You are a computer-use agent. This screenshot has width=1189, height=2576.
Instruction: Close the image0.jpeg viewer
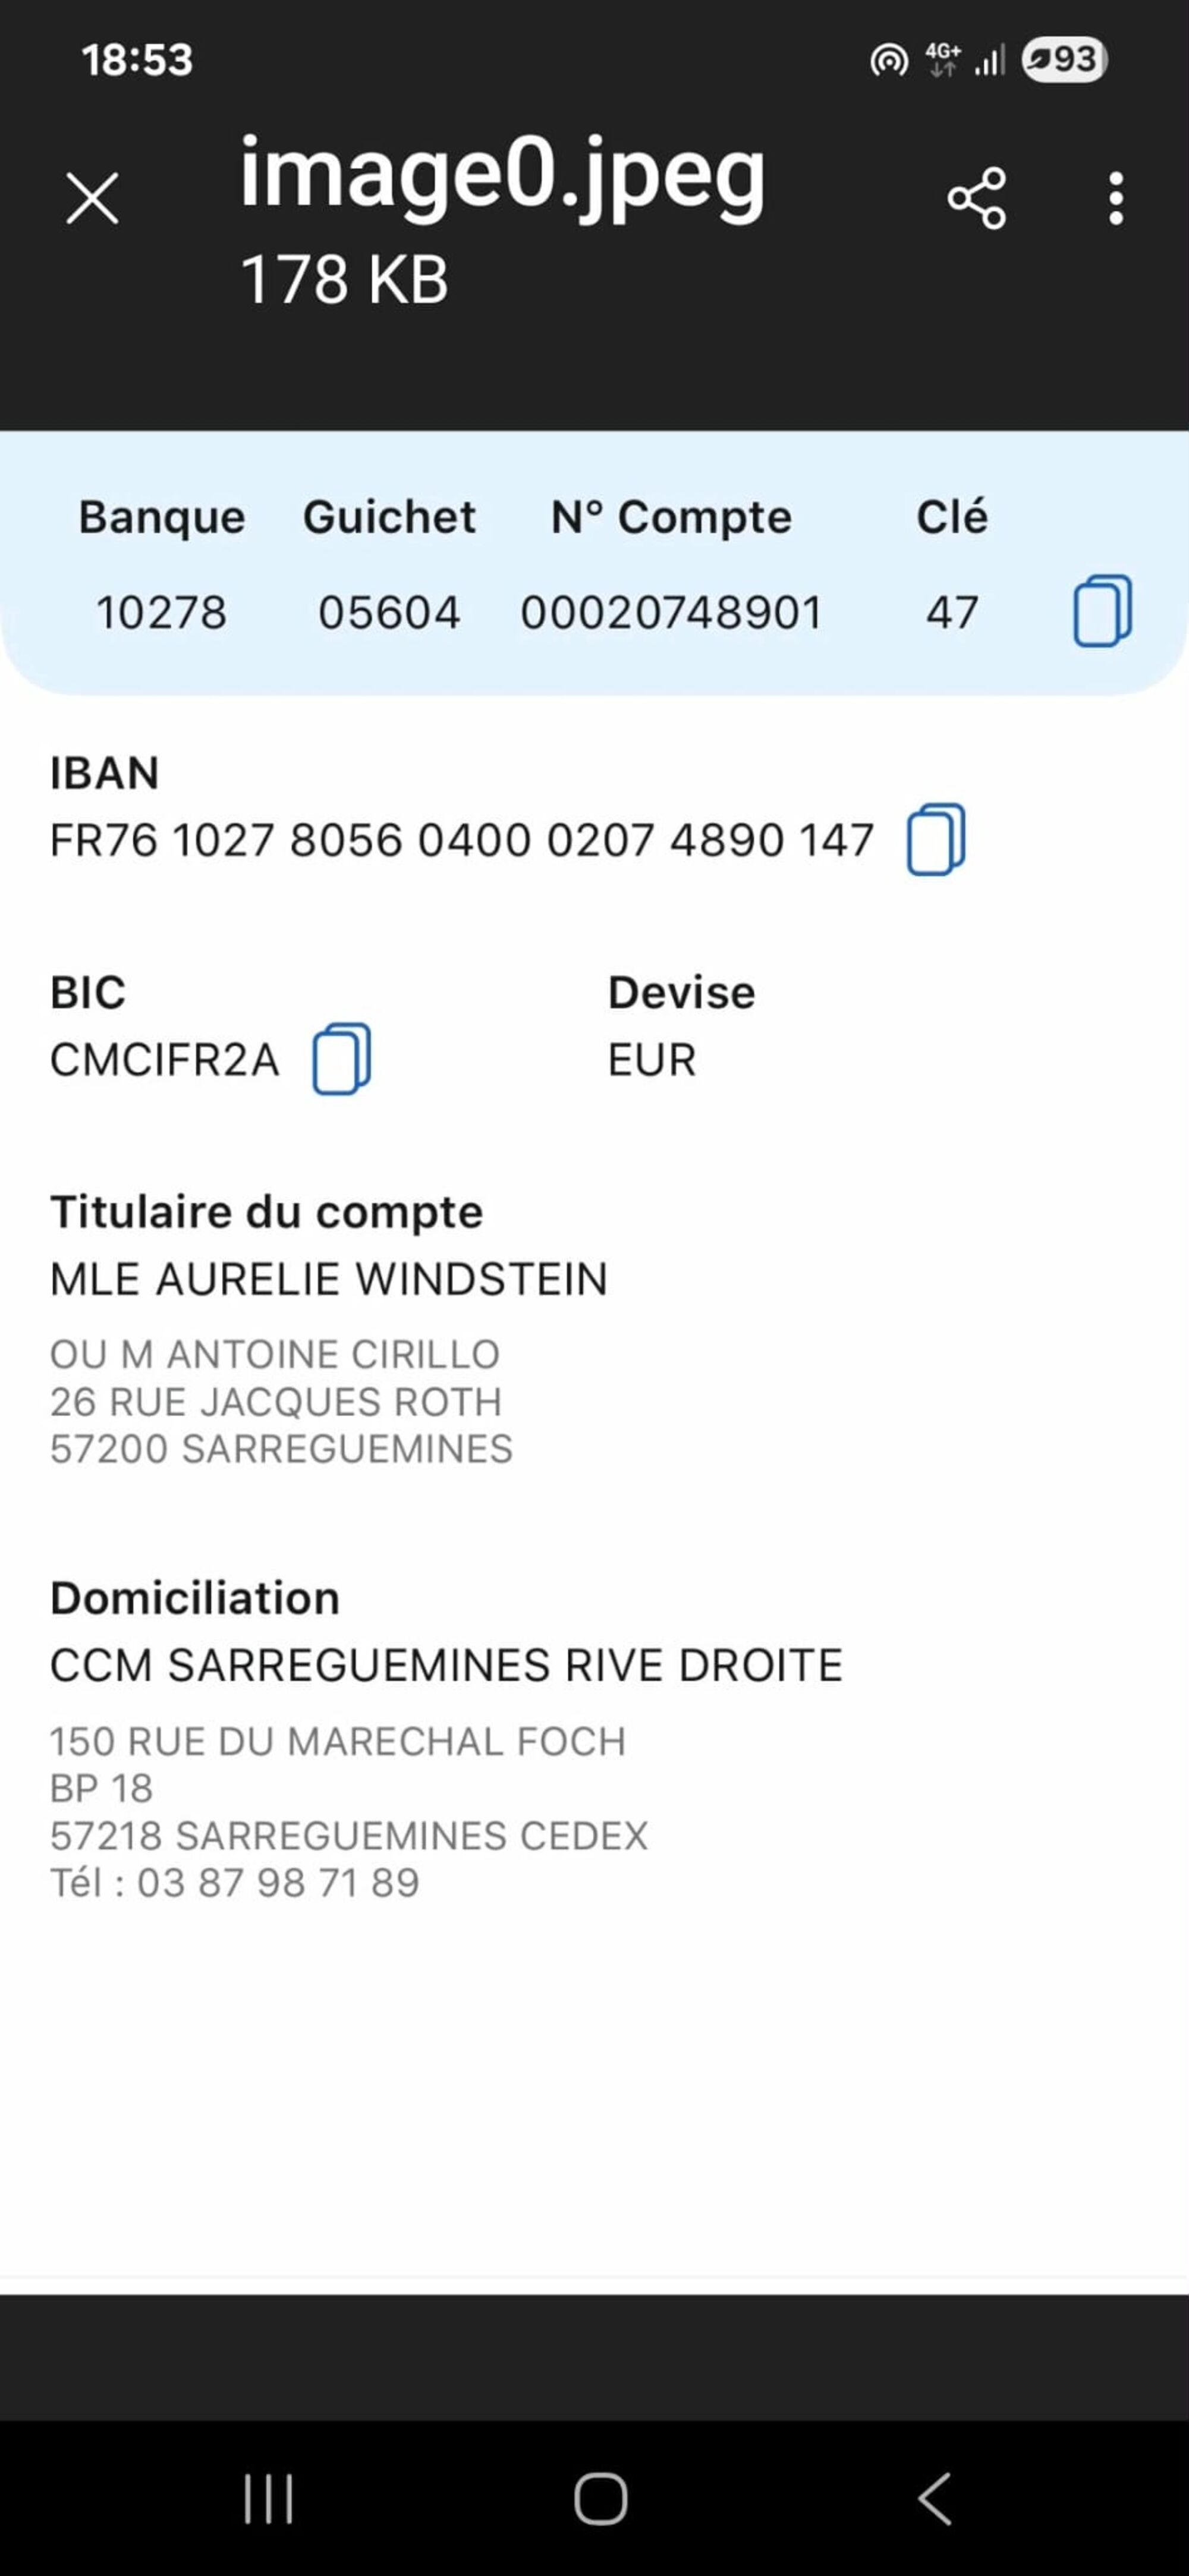[x=92, y=198]
